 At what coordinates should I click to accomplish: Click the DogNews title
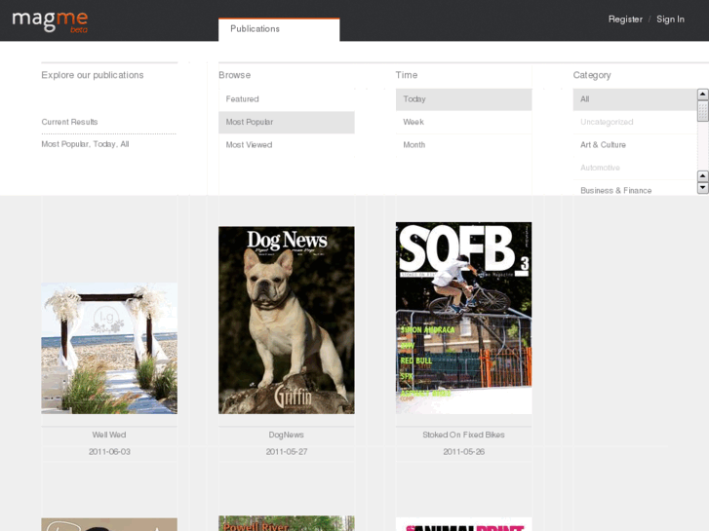[286, 436]
